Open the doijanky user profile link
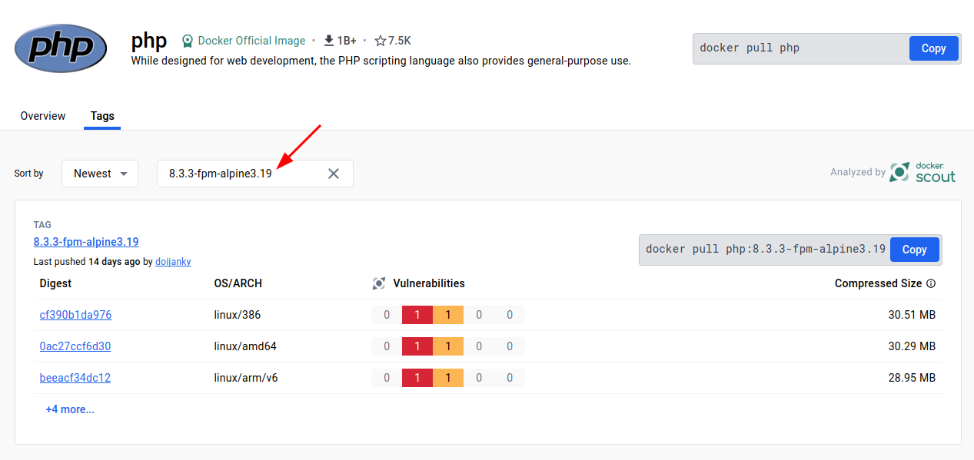Viewport: 974px width, 460px height. pyautogui.click(x=173, y=262)
